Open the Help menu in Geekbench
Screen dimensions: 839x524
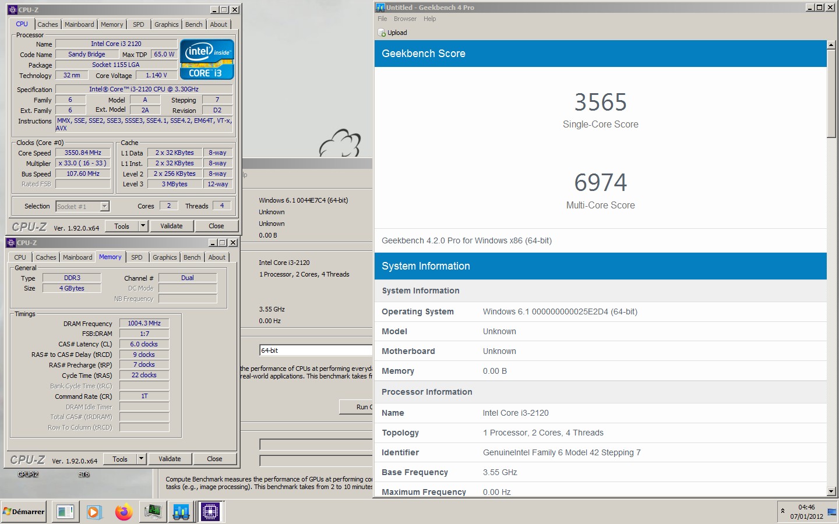[429, 19]
